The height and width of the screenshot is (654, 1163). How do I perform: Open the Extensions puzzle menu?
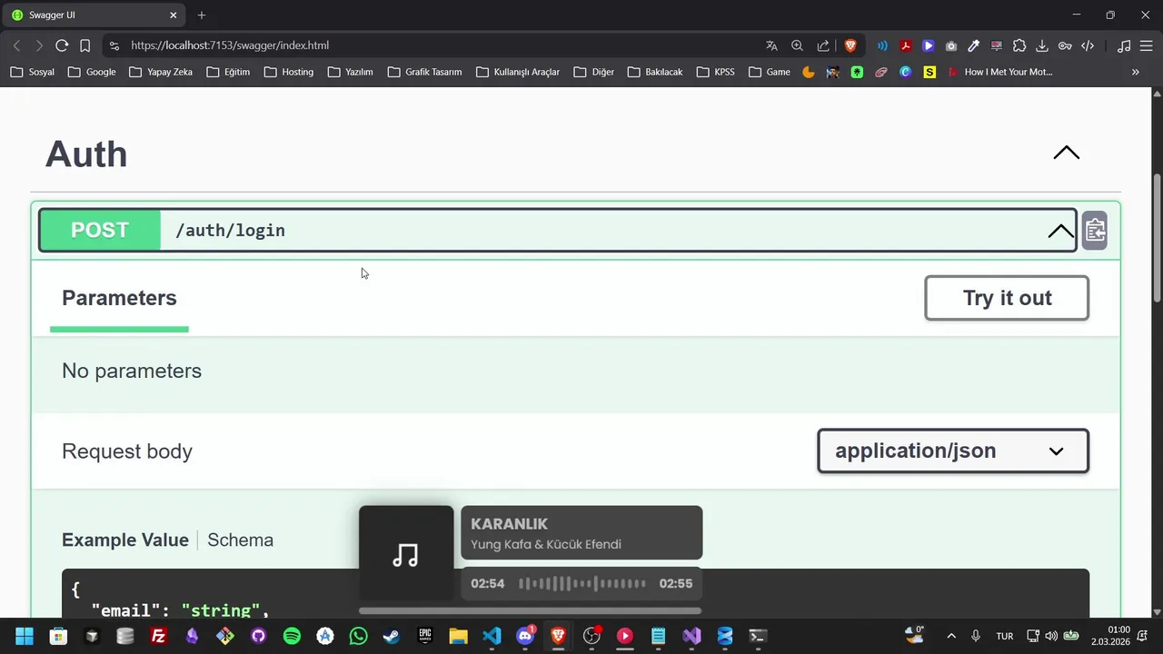pos(1019,45)
